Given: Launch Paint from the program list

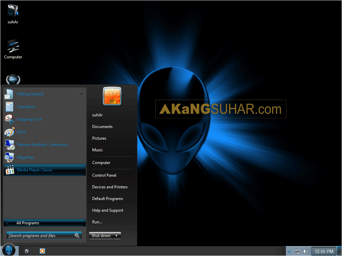Looking at the screenshot, I should 21,132.
